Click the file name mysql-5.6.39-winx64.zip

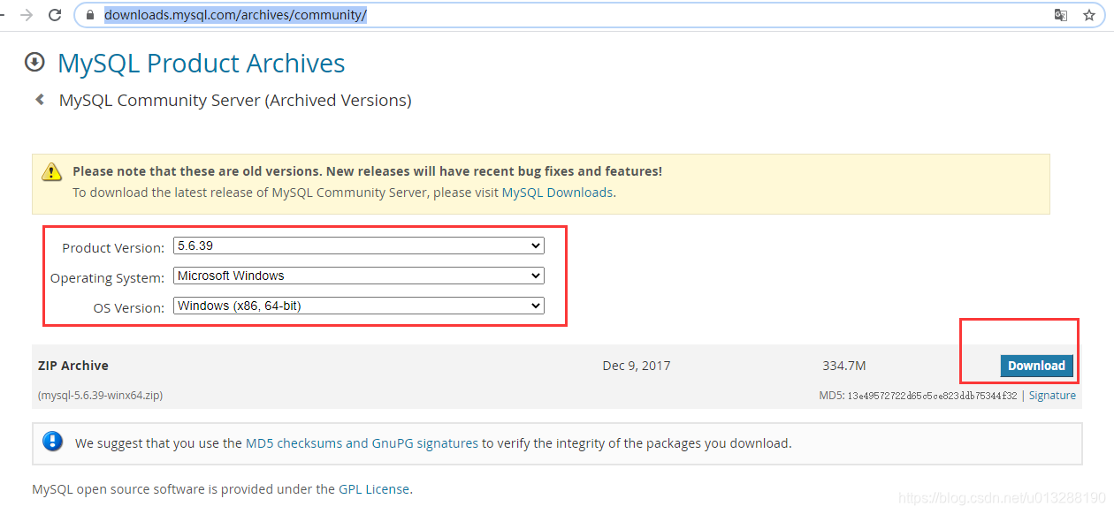click(x=100, y=396)
